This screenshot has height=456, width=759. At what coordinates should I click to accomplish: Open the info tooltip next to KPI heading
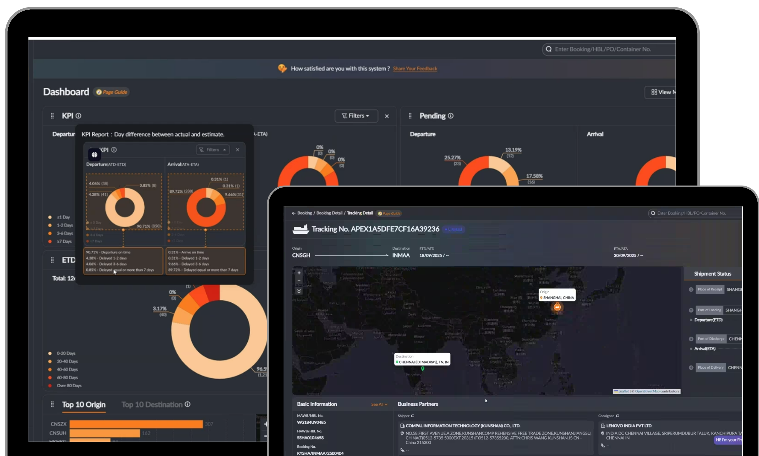click(x=79, y=115)
